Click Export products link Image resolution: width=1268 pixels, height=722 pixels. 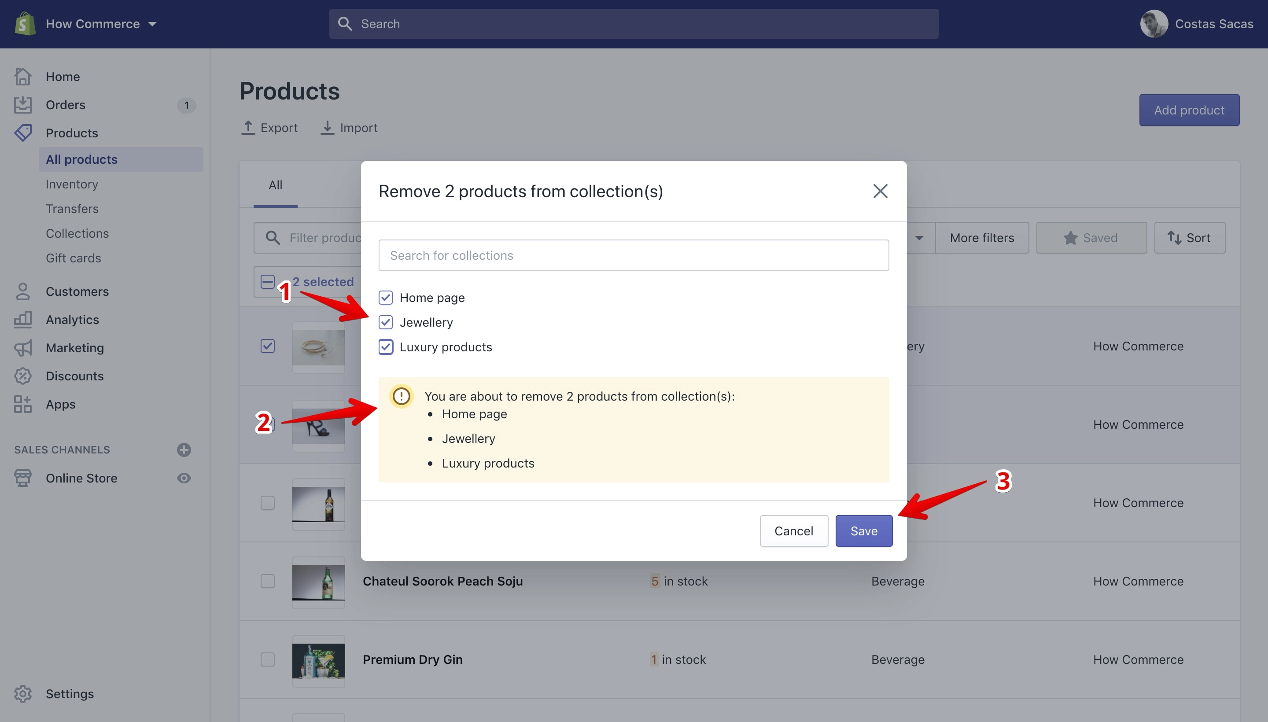point(269,127)
